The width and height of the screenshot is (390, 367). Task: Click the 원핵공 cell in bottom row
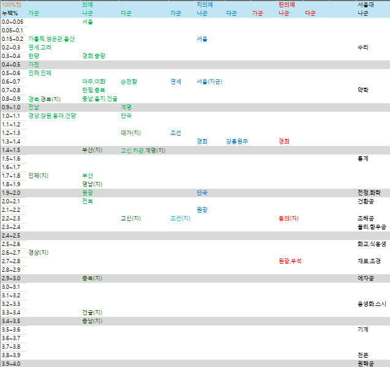365,363
